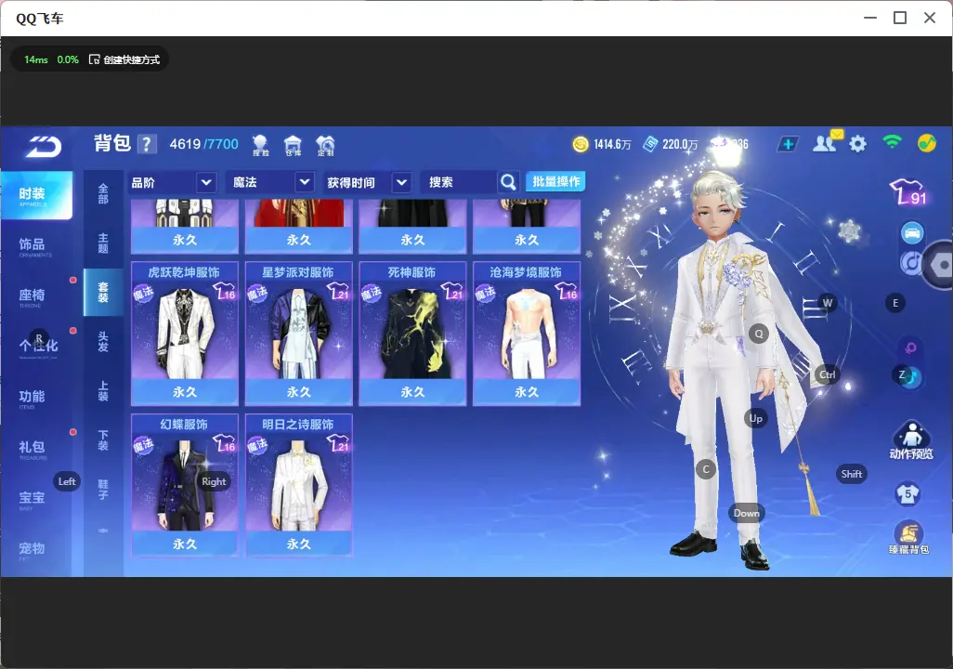This screenshot has width=953, height=669.
Task: Select the 星梦派对服饰 outfit card
Action: [298, 334]
